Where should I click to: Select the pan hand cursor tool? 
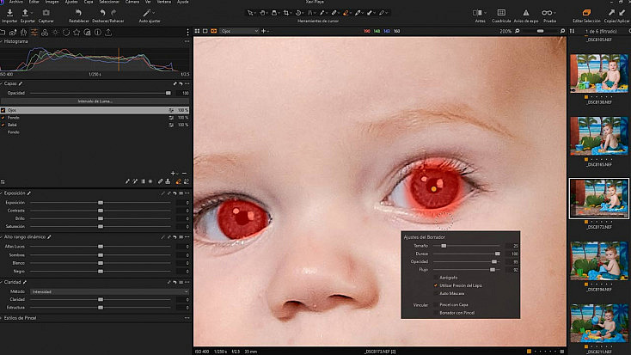click(262, 13)
